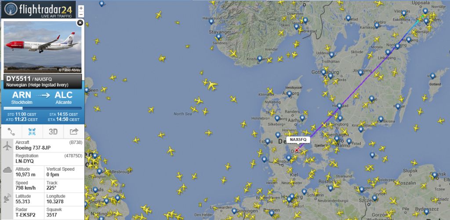Open the Norwegian aircraft photo thumbnail

point(43,47)
